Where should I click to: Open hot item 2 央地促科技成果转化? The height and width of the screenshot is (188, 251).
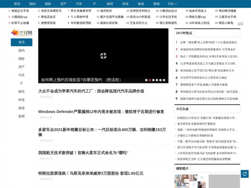(x=209, y=49)
